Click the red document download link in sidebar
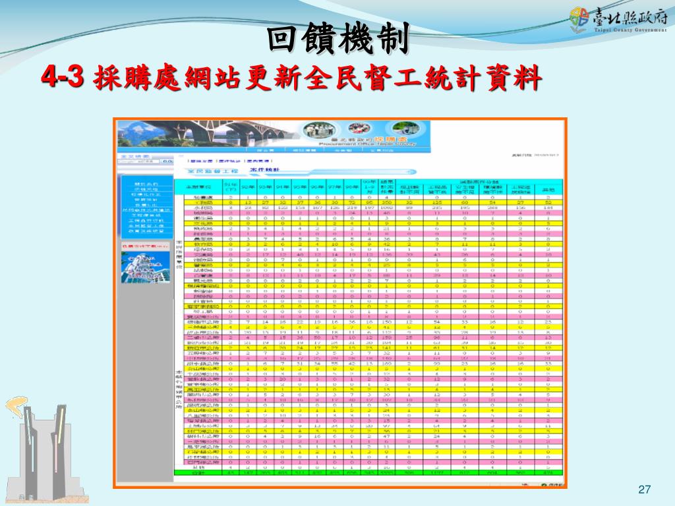Screen dimensions: 675x506 coord(145,246)
